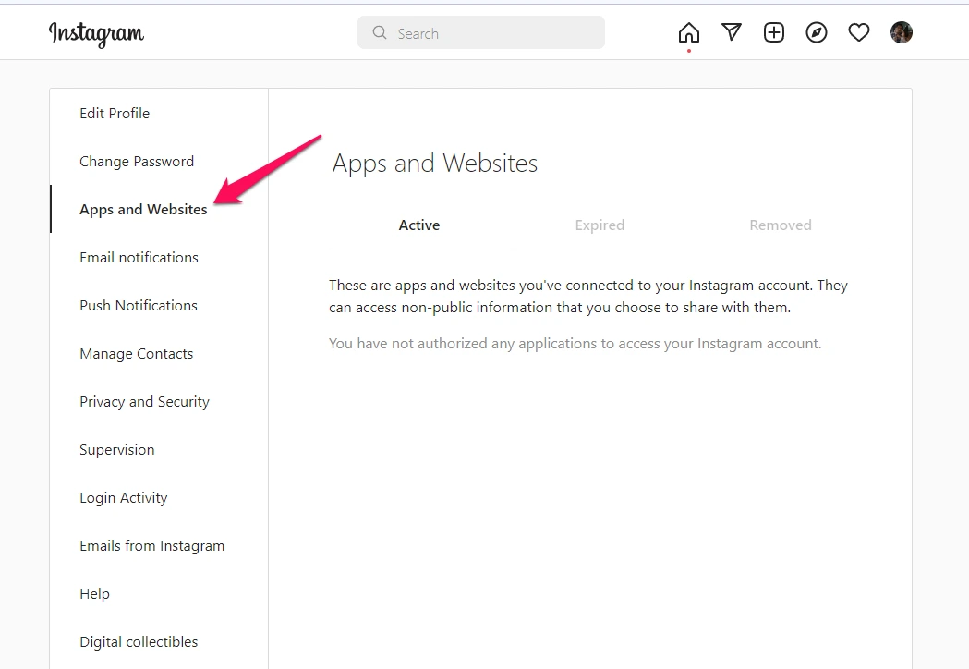The height and width of the screenshot is (669, 969).
Task: Select Manage Contacts in sidebar
Action: tap(137, 354)
